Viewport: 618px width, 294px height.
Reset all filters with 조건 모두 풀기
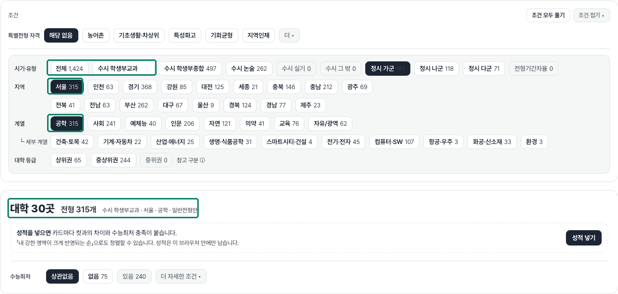[548, 15]
